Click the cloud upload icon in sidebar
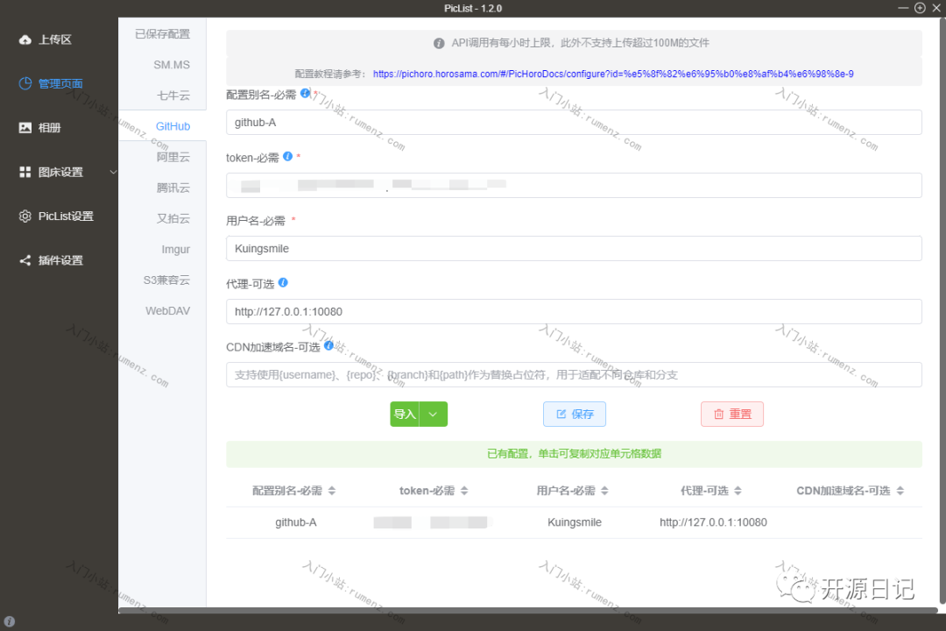 click(25, 39)
